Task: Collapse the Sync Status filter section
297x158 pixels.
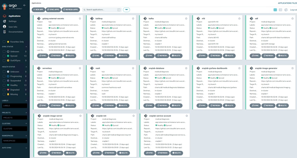Action: tap(26, 47)
